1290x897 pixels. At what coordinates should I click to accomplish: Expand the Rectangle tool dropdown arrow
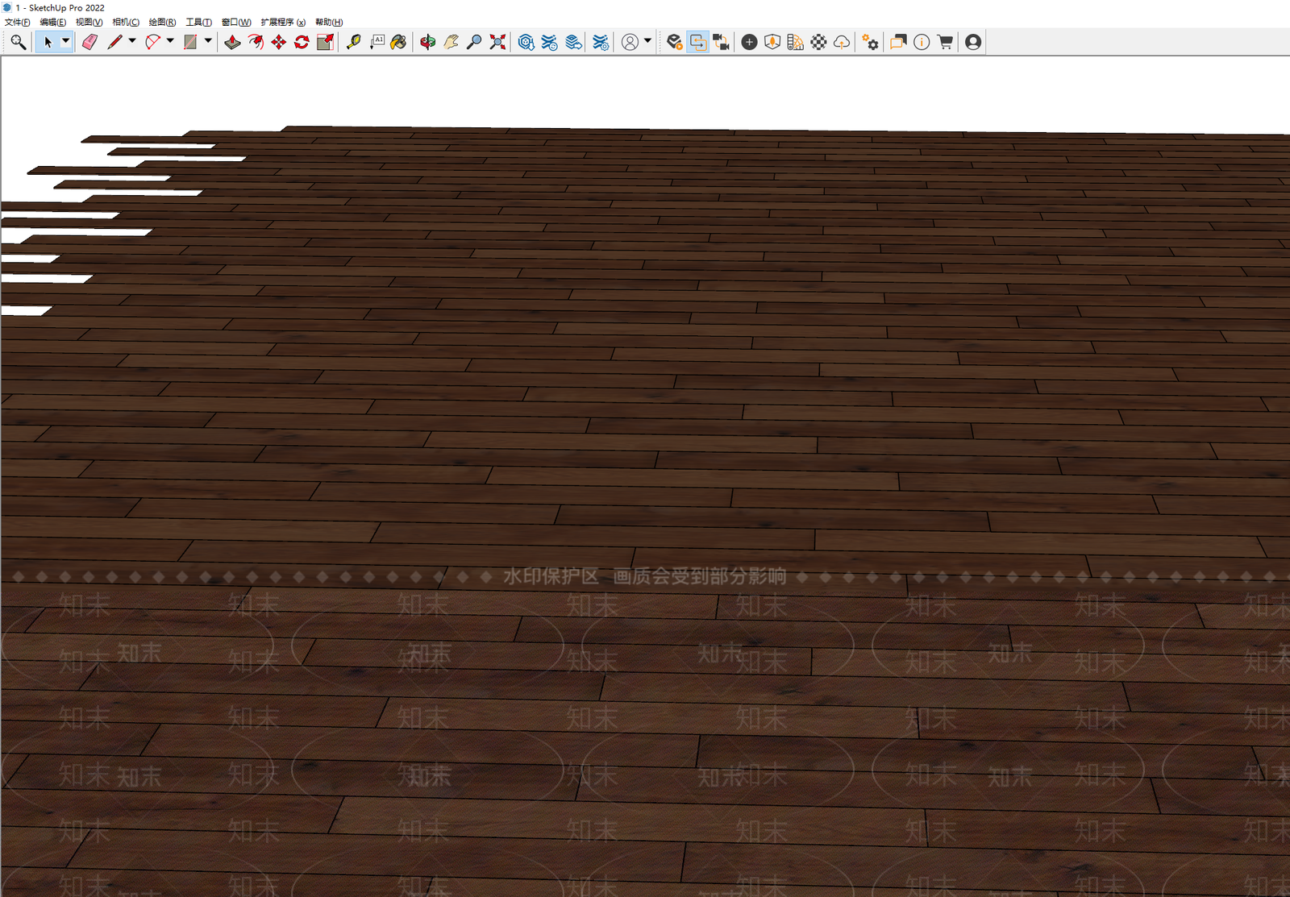point(208,41)
